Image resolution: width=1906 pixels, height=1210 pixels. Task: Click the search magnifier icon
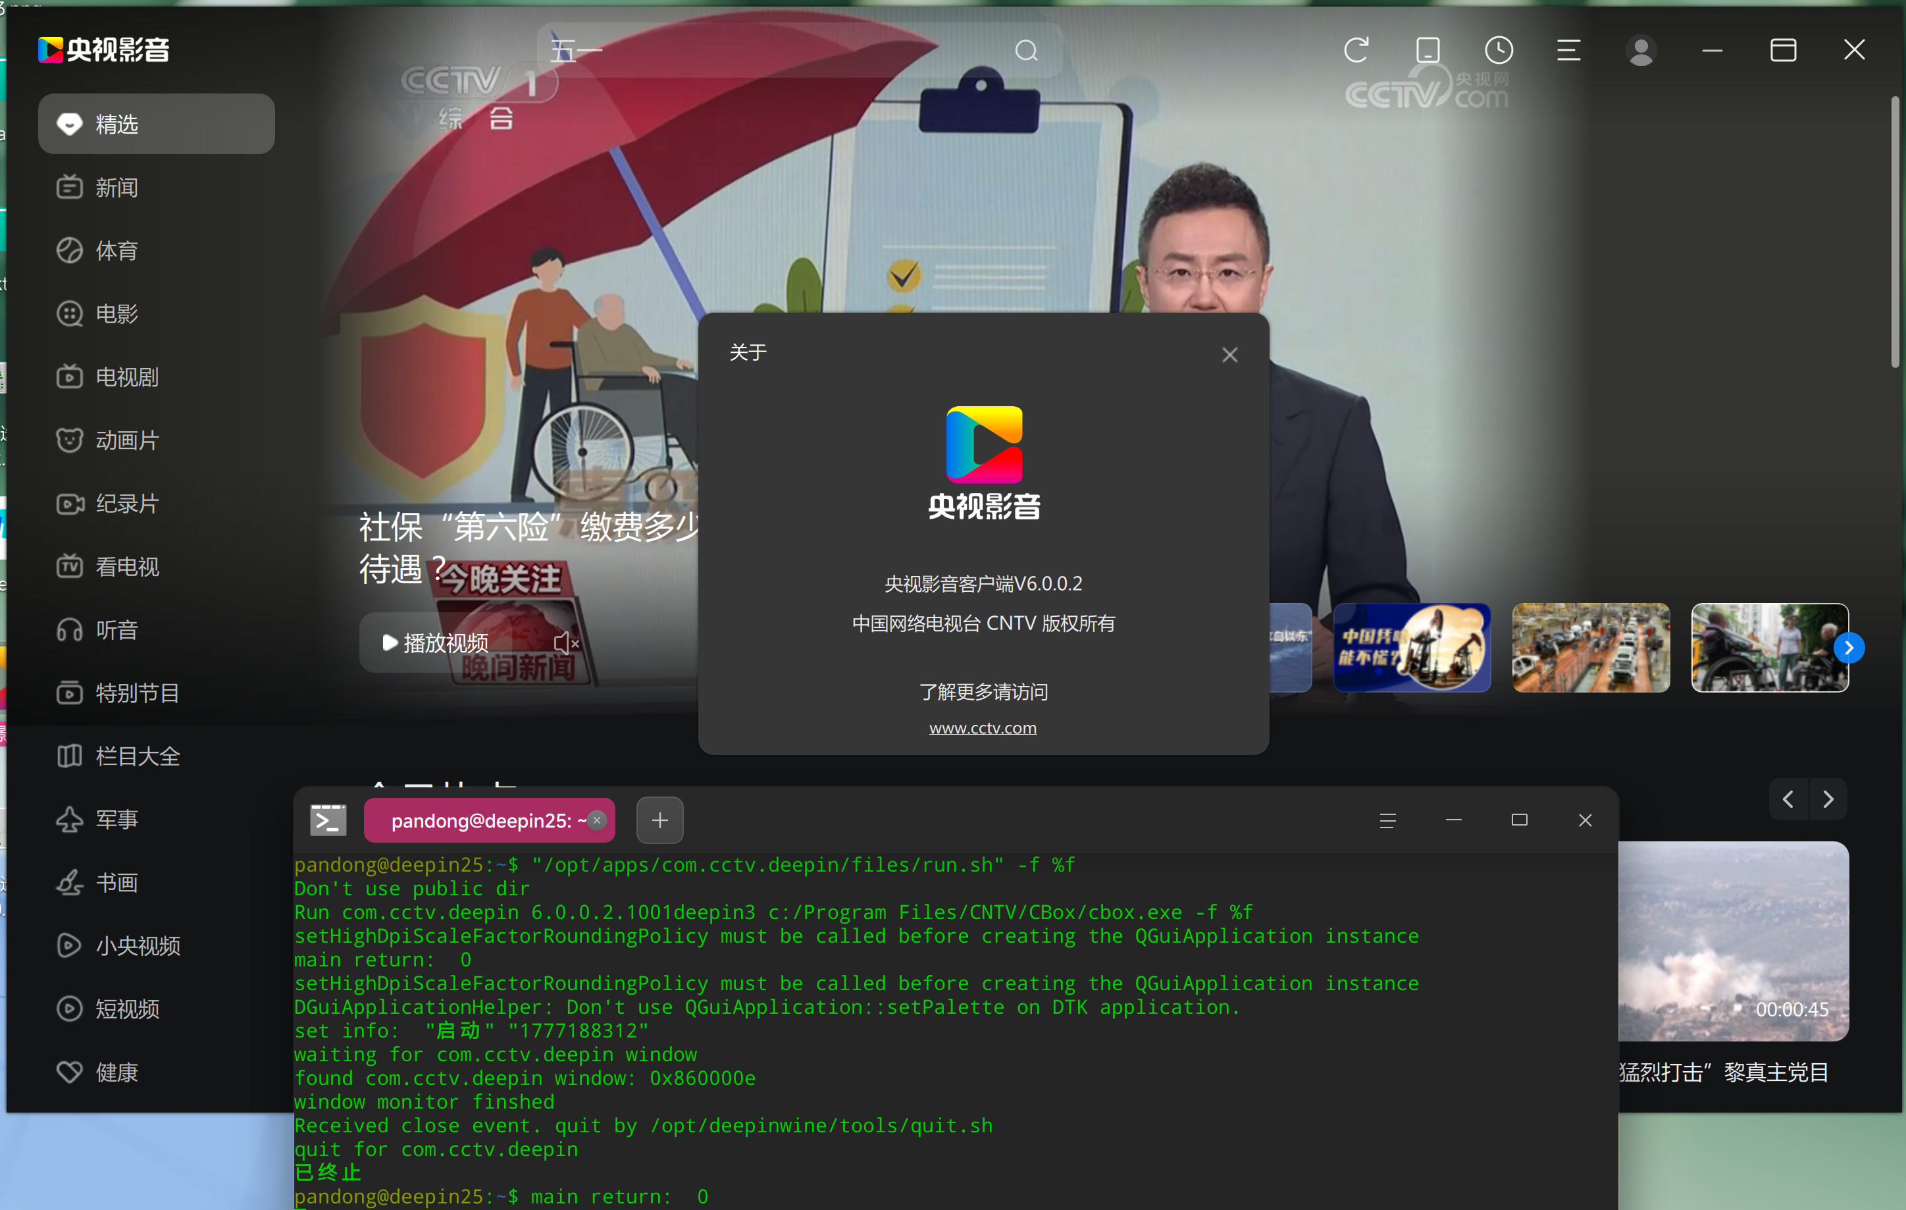(x=1027, y=51)
